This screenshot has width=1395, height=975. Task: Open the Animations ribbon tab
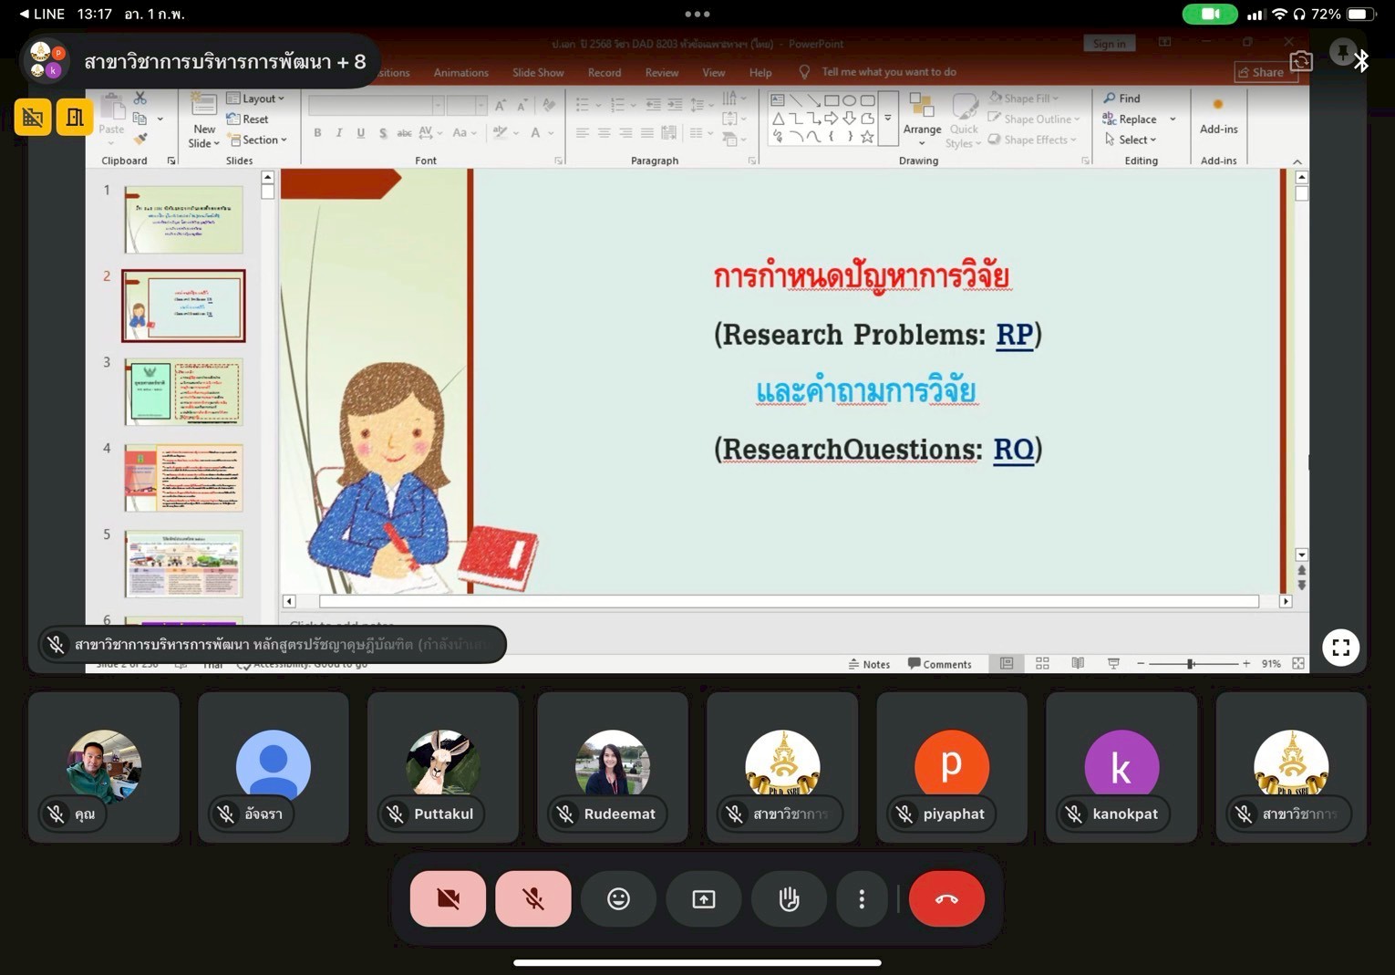(x=460, y=73)
